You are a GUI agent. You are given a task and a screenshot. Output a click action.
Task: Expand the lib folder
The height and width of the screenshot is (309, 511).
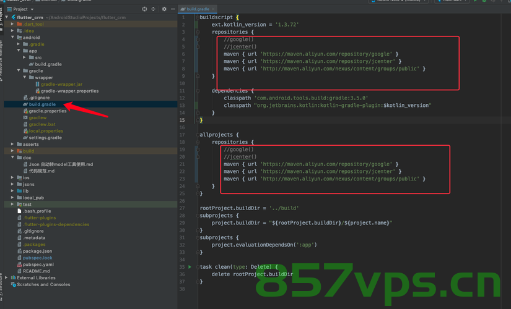click(12, 191)
